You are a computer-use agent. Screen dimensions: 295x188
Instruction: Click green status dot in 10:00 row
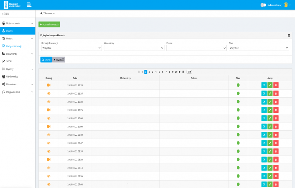point(238,126)
